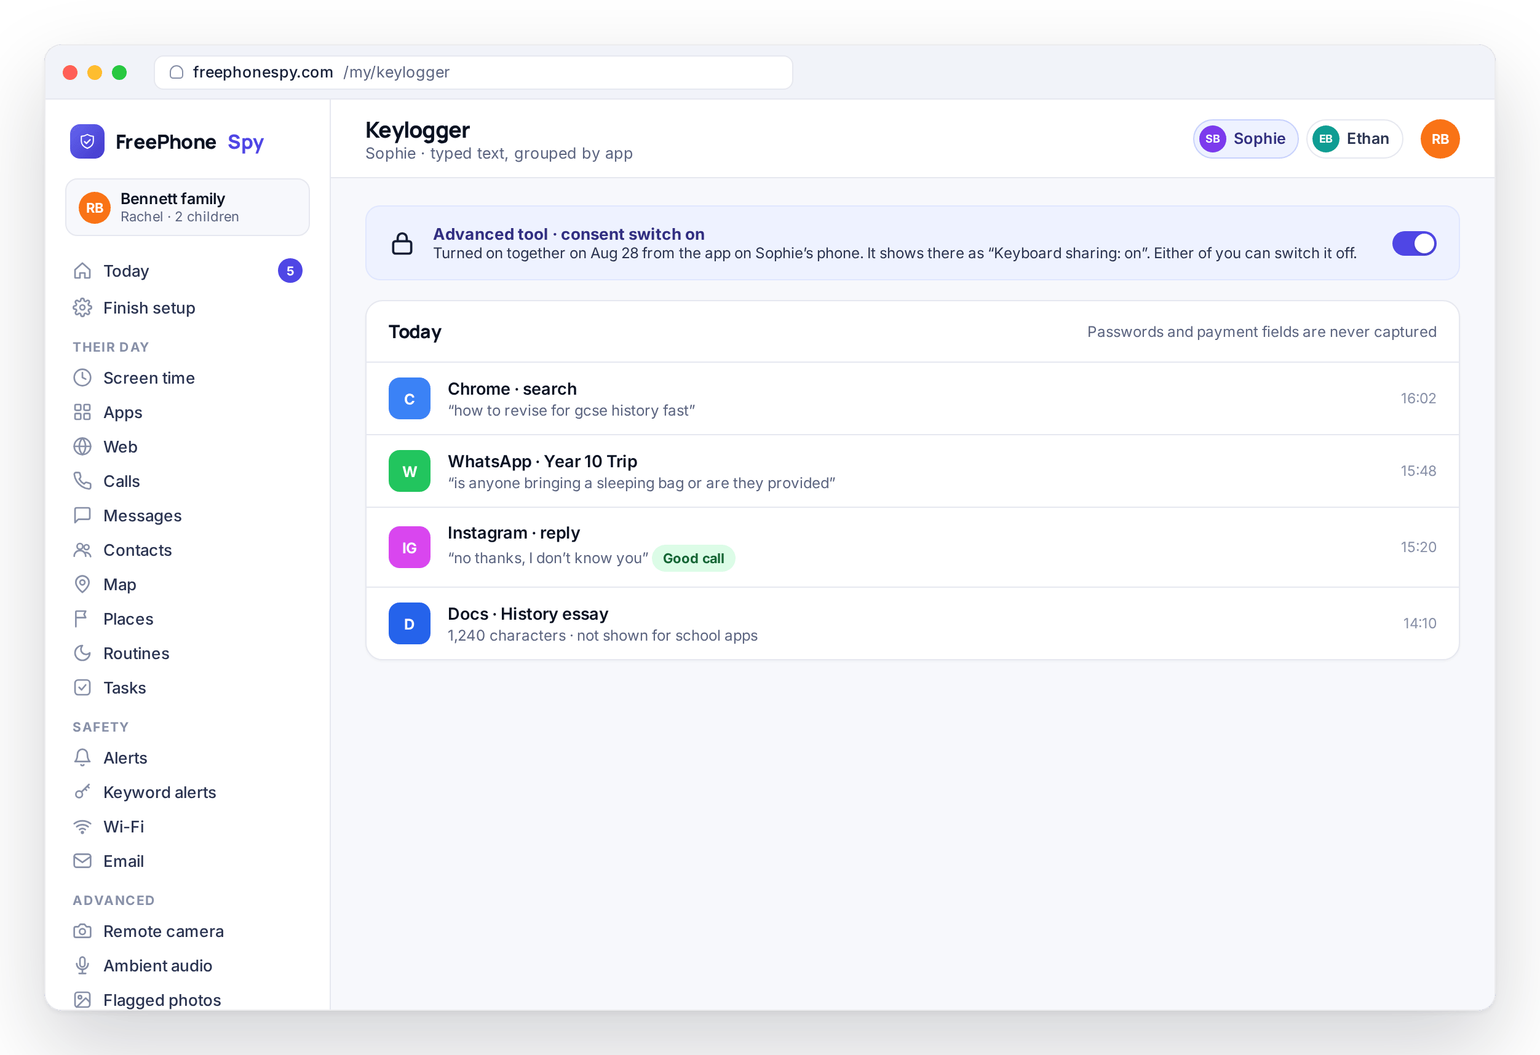
Task: Switch to Sophie's profile
Action: click(1245, 139)
